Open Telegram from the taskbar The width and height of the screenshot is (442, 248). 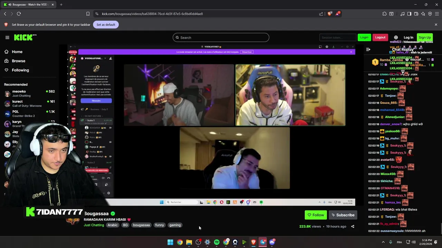263,242
